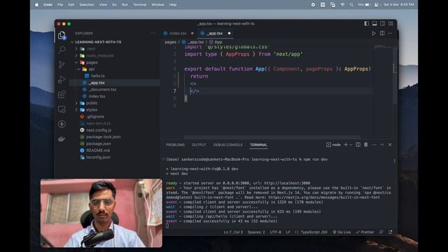
Task: Open Run and Debug view
Action: click(x=62, y=79)
